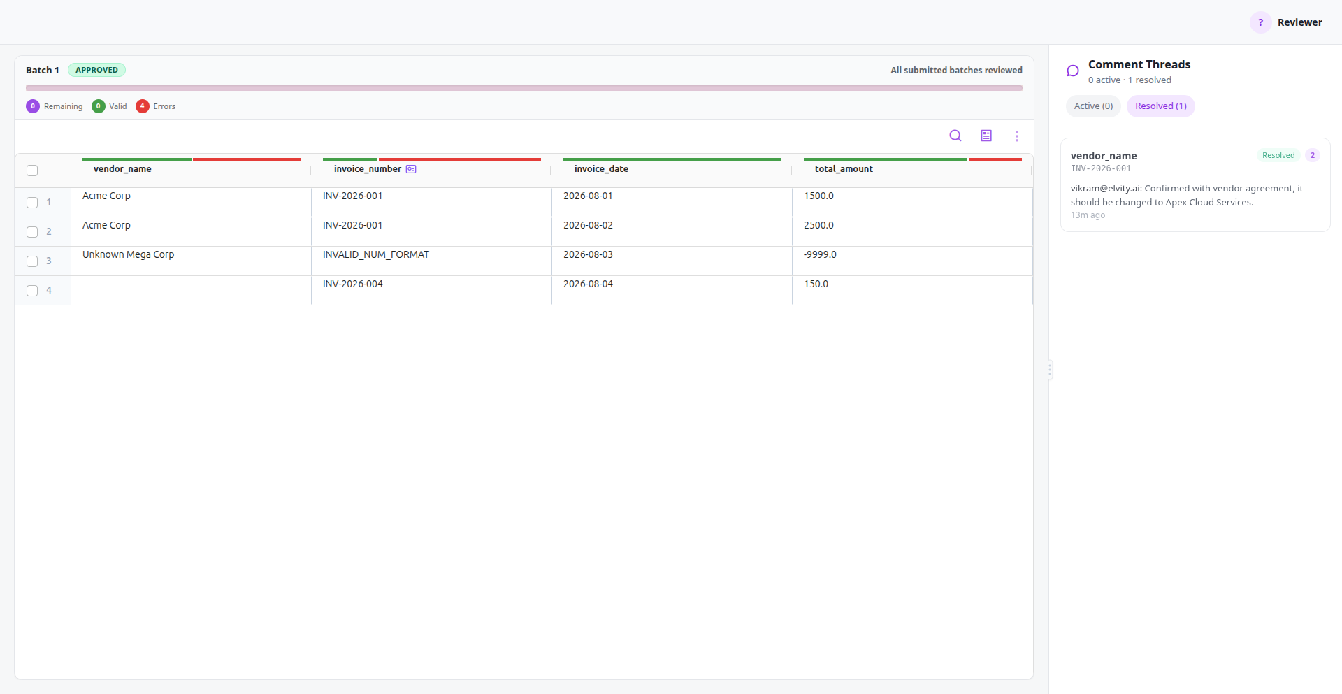Toggle the select-all rows checkbox
Viewport: 1342px width, 694px height.
pyautogui.click(x=32, y=171)
